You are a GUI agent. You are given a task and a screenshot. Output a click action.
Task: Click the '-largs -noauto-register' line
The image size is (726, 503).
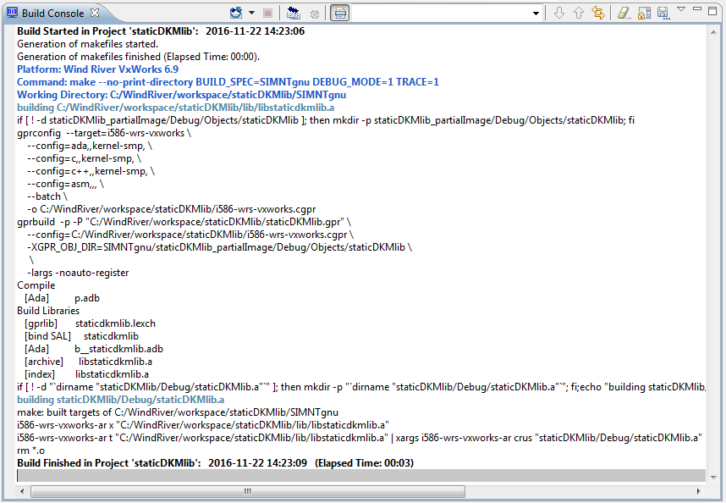pos(78,273)
